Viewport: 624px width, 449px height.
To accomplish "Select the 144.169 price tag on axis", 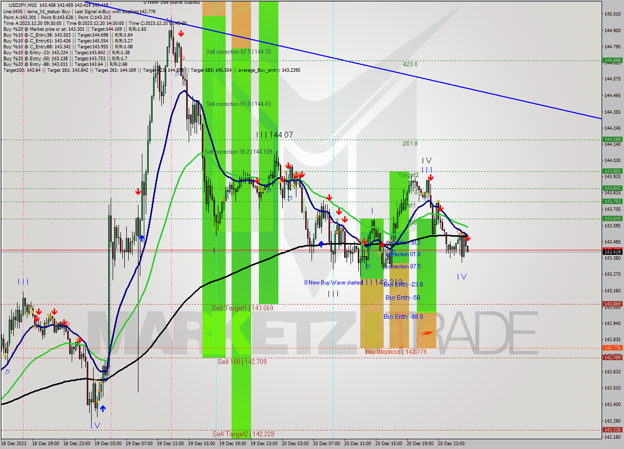I will [612, 139].
